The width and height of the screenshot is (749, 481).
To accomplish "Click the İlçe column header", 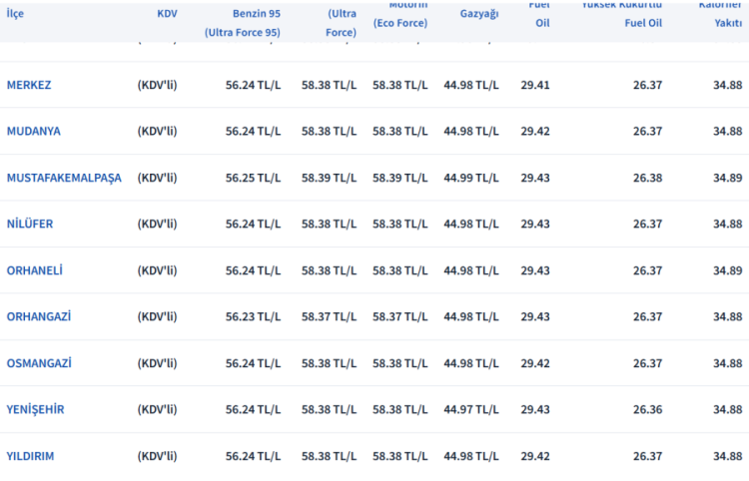I will click(x=16, y=14).
